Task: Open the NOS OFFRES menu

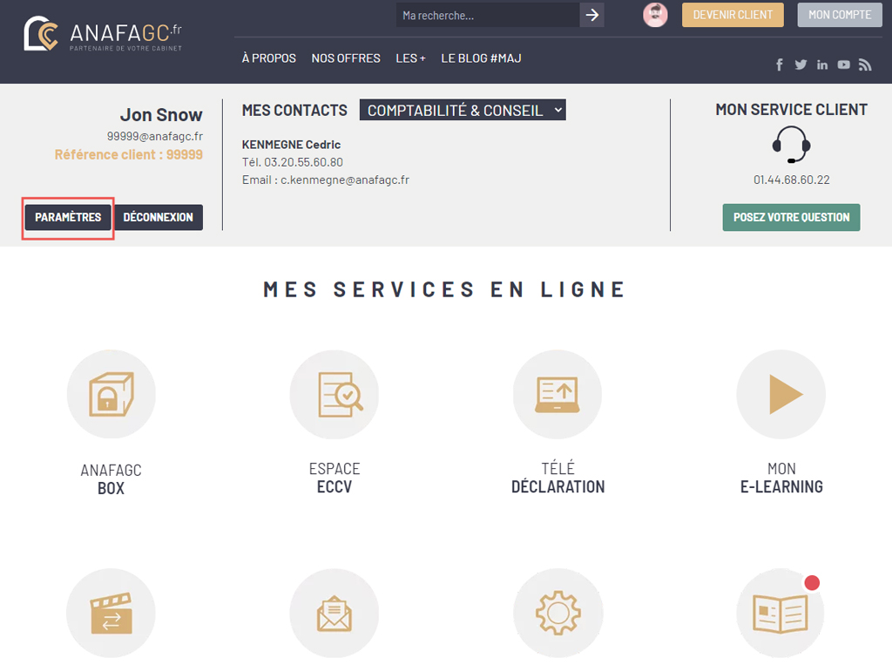Action: point(346,58)
